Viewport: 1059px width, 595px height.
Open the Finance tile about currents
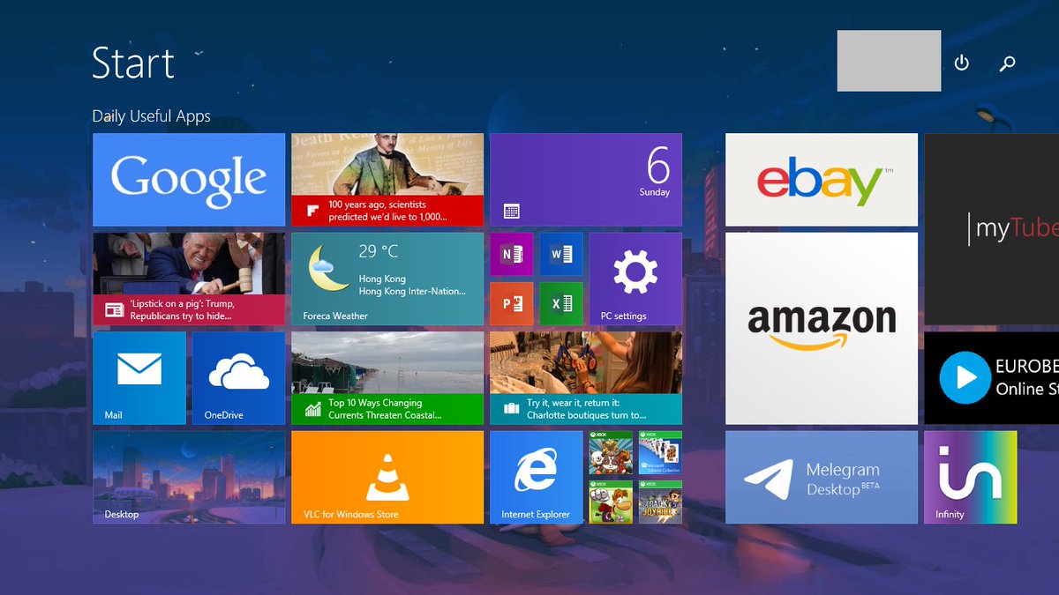[387, 378]
